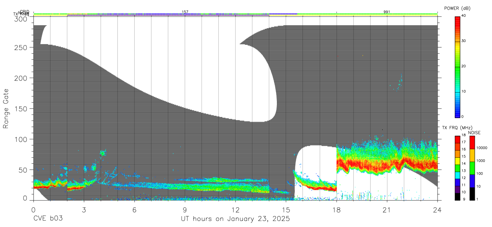Click the "21" hour tick label
This screenshot has height=227, width=492.
point(387,209)
